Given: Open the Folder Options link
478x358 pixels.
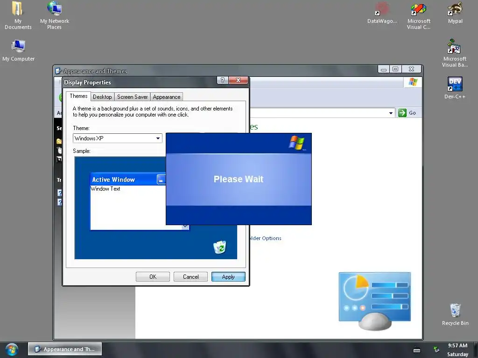Looking at the screenshot, I should [265, 238].
